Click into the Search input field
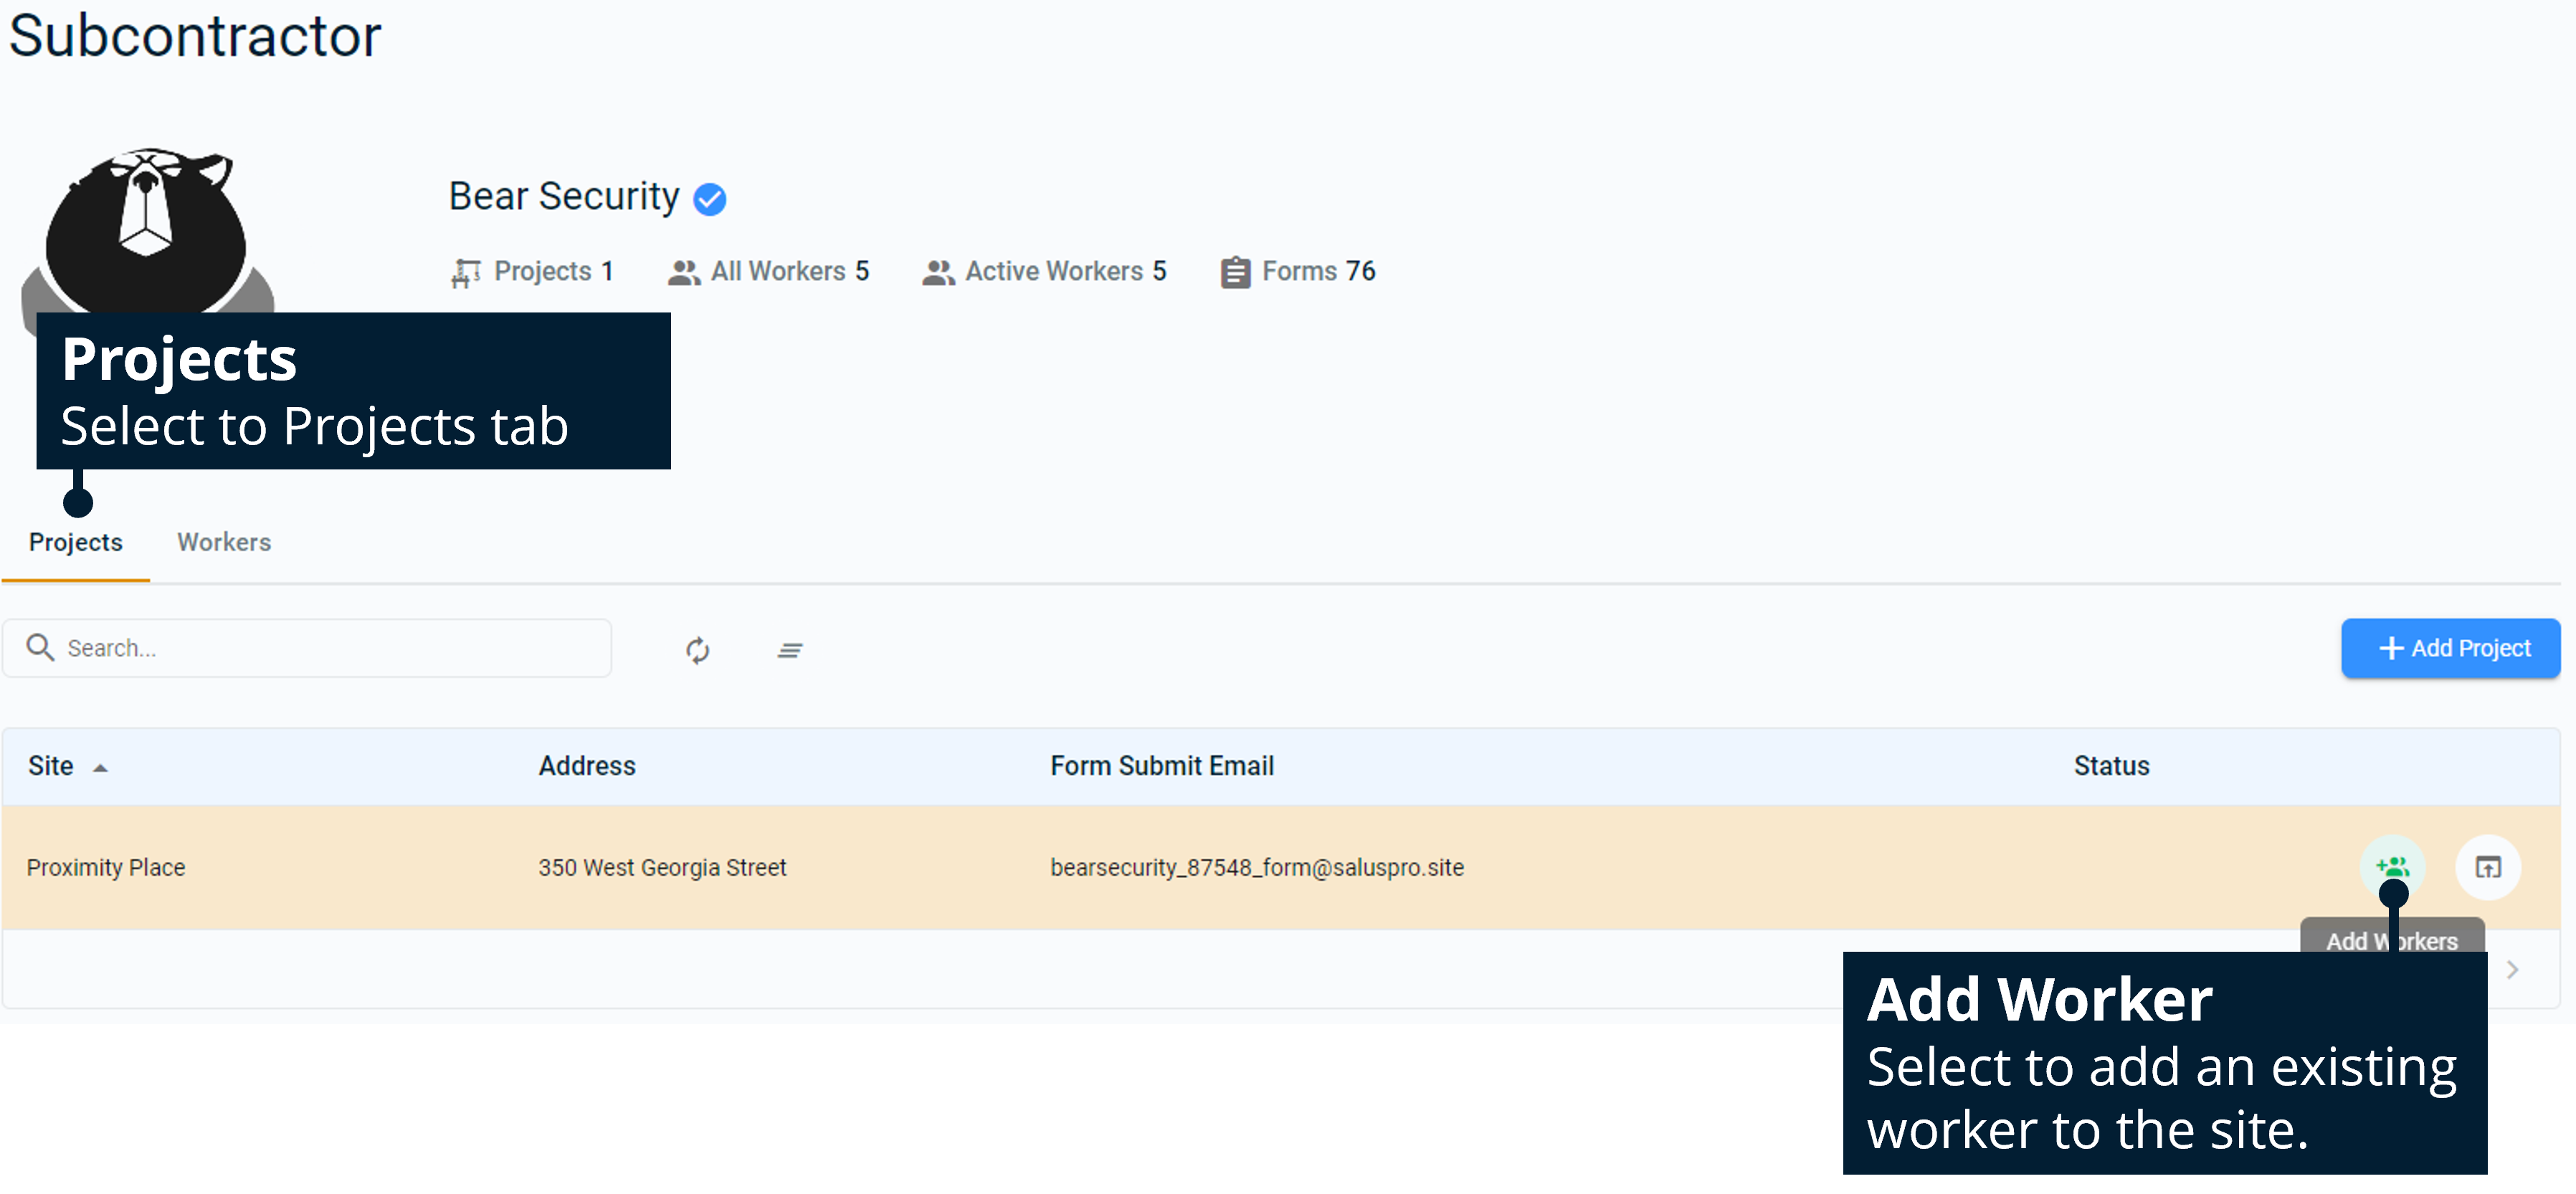Viewport: 2576px width, 1194px height. 330,648
